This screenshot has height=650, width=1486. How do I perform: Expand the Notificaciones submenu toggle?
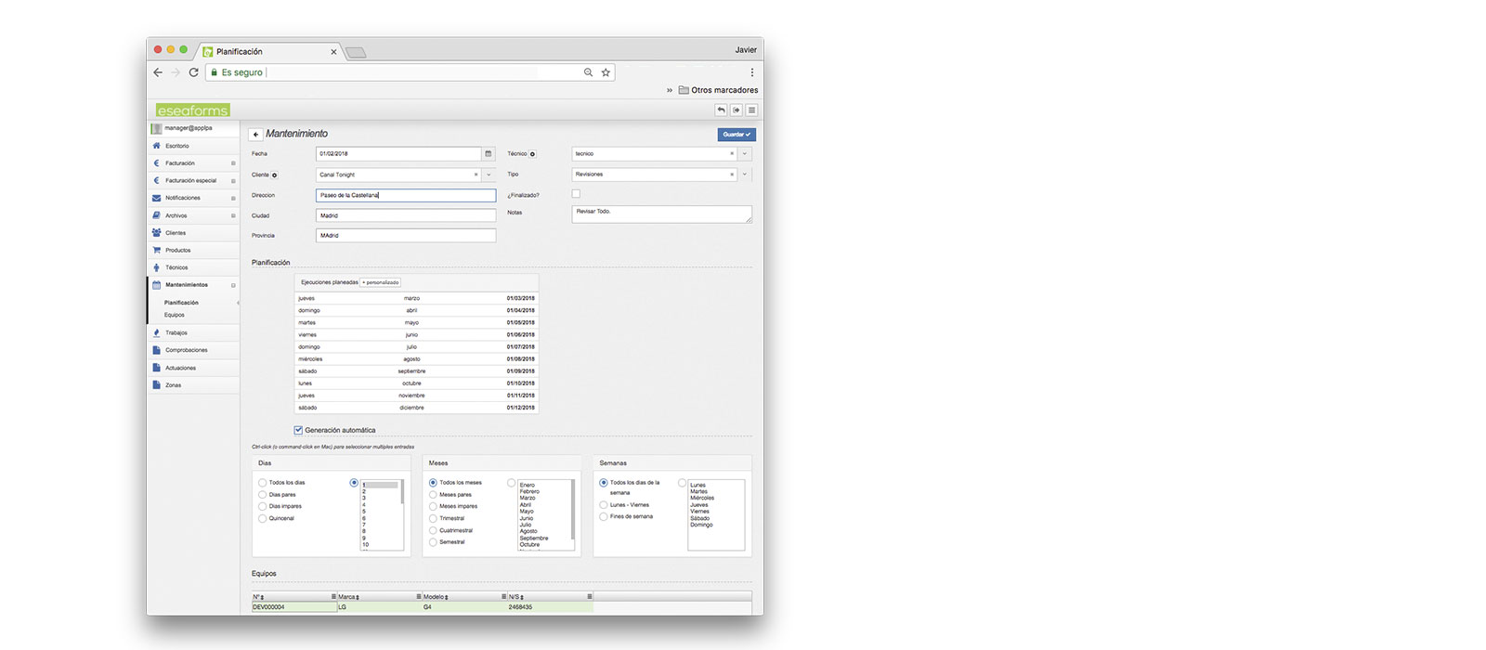(233, 198)
